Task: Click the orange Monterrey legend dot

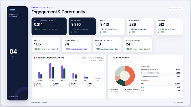Action: (x=111, y=90)
